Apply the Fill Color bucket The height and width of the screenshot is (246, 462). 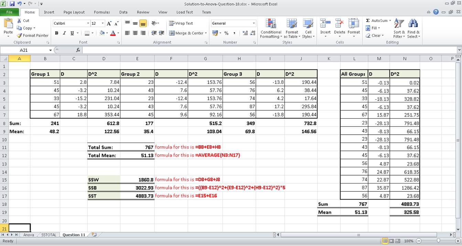coord(102,33)
